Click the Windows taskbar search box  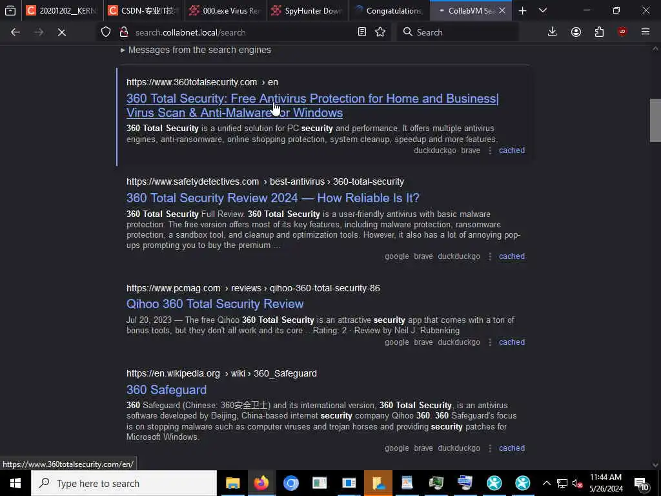[x=124, y=483]
